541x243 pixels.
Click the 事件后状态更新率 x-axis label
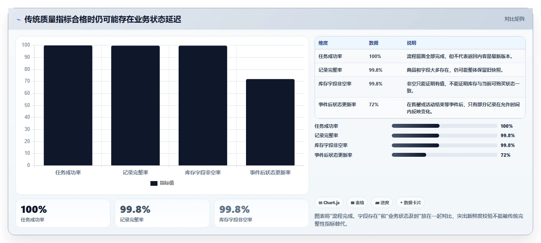pos(270,172)
